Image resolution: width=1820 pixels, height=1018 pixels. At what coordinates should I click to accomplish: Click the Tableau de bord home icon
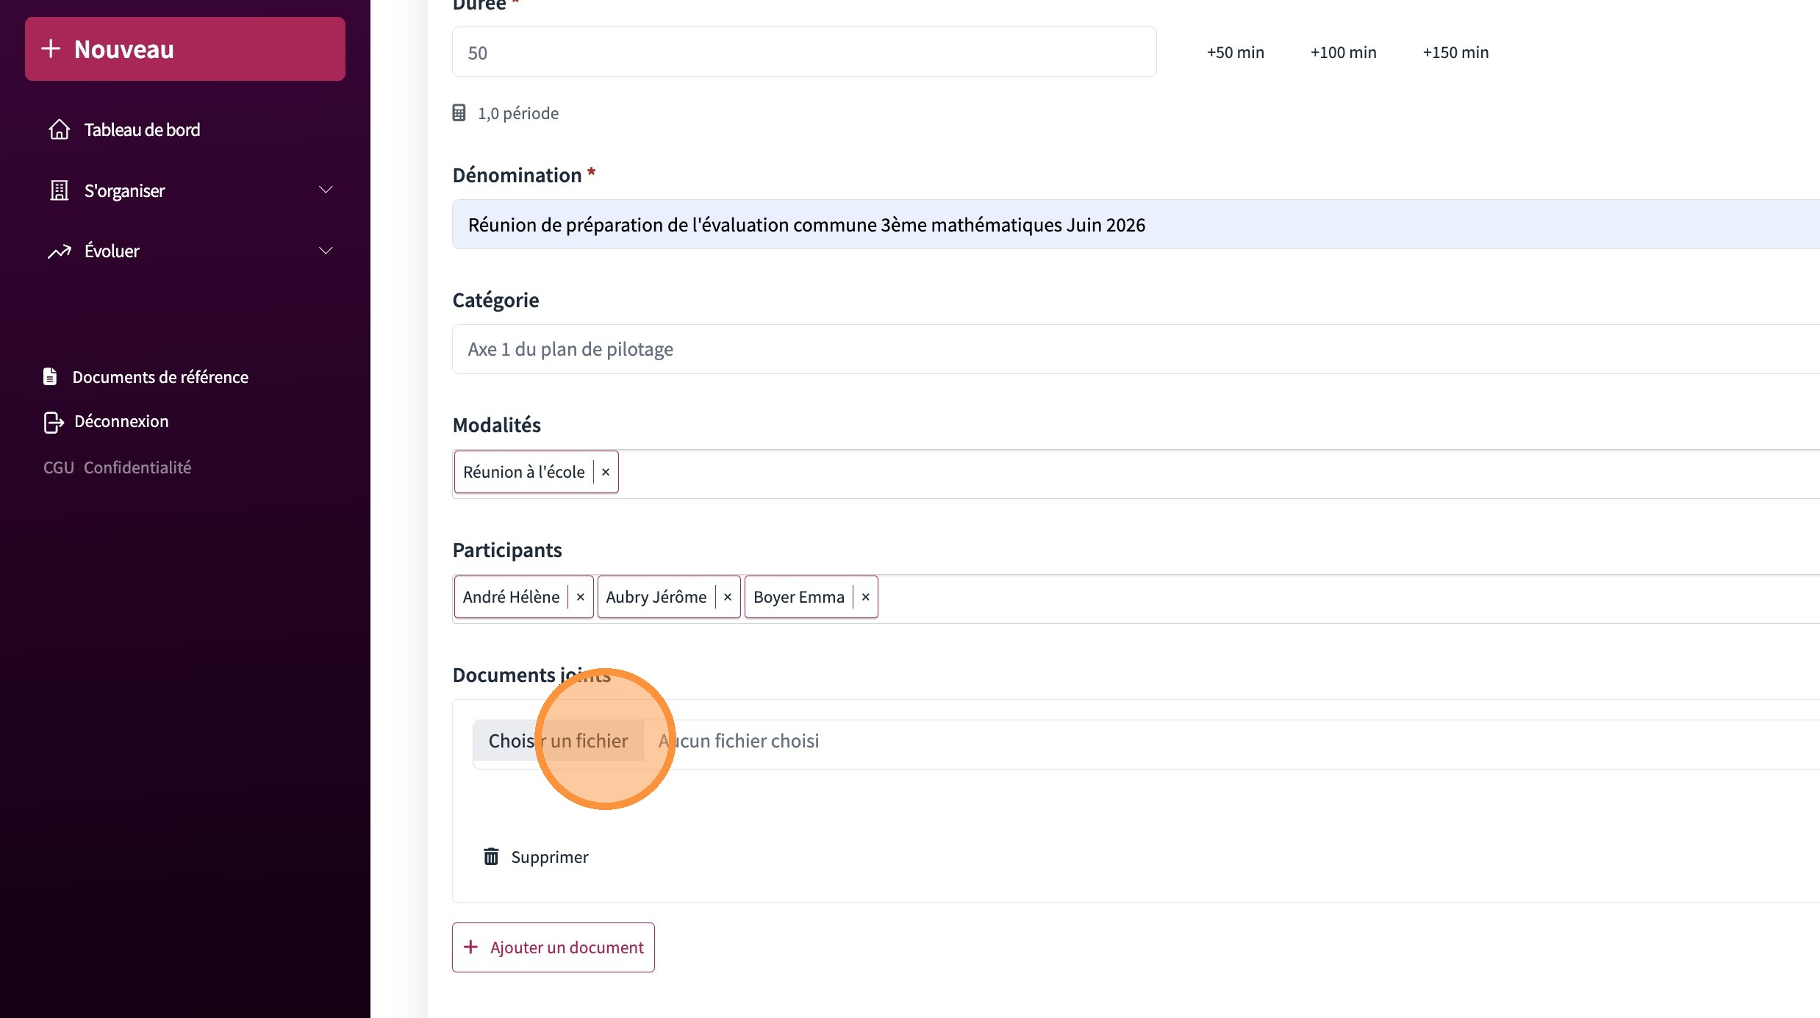(x=60, y=129)
